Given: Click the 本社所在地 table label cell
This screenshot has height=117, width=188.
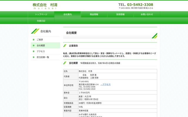Looking at the screenshot, I should point(71,85).
